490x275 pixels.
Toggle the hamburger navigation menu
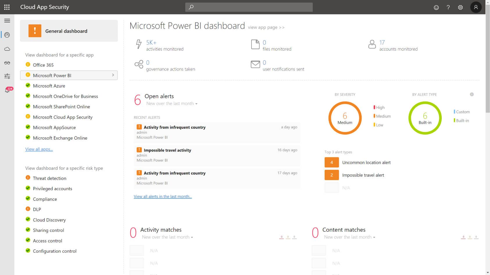click(x=7, y=21)
